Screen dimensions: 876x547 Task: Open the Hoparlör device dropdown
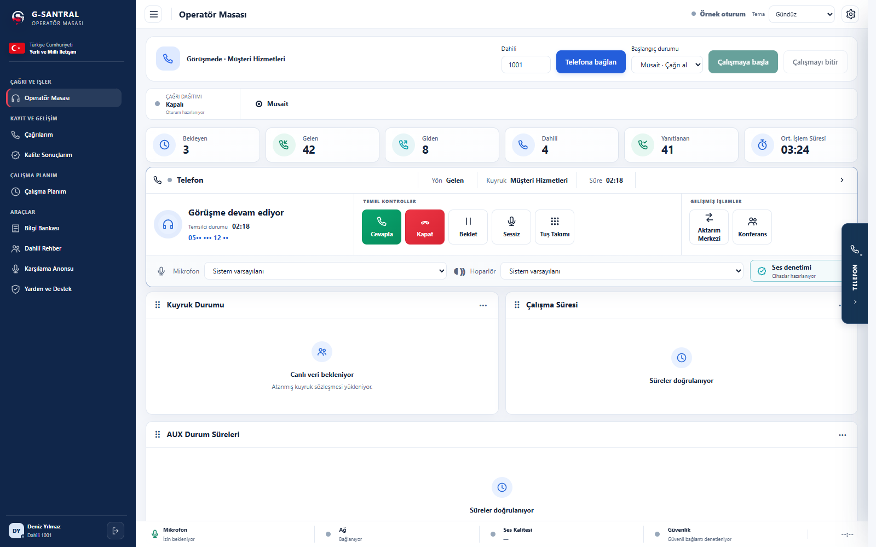coord(622,271)
